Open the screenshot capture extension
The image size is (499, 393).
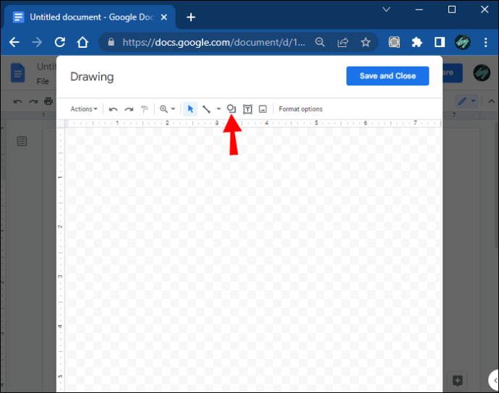(x=394, y=42)
